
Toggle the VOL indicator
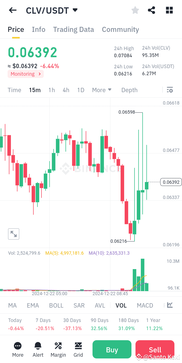tap(121, 305)
